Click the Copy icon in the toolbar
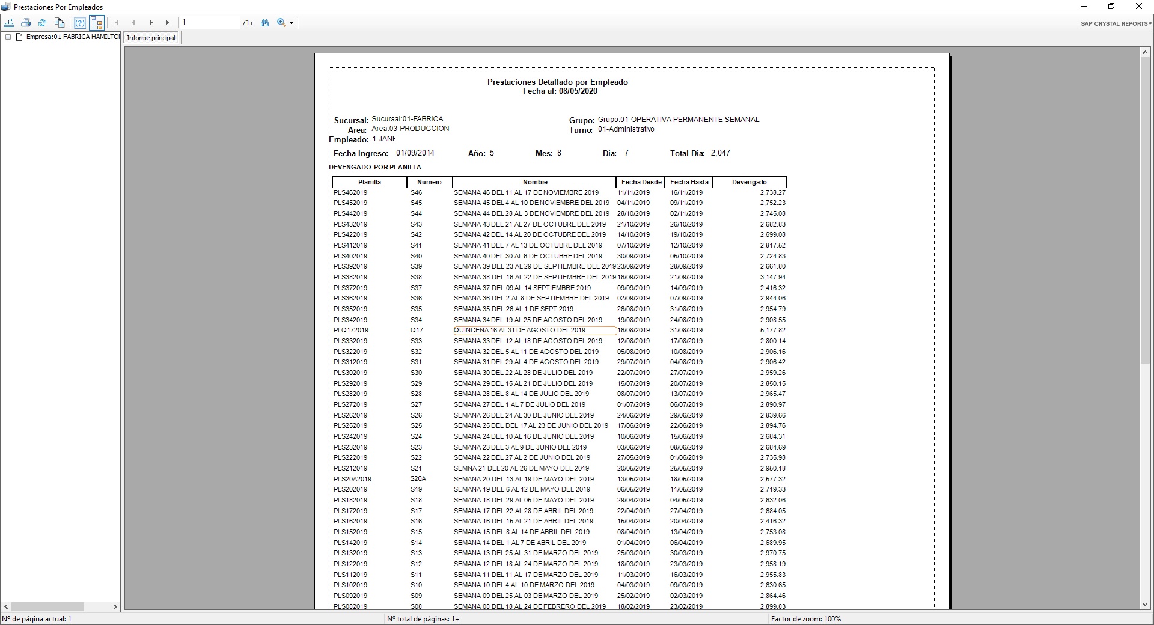 click(60, 23)
